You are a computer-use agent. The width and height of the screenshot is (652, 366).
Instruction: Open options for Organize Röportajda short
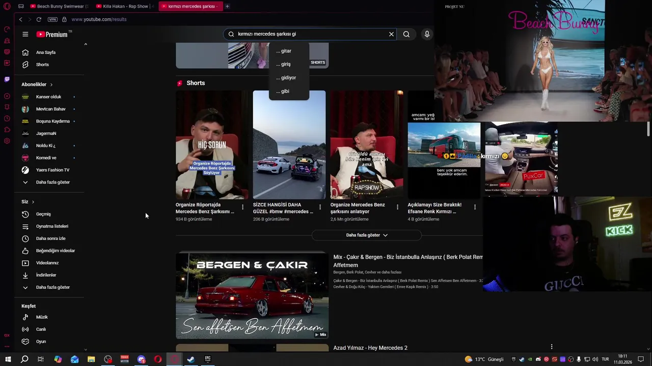click(x=242, y=207)
